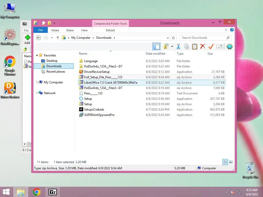Switch to 7-Zip on the taskbar

click(52, 192)
